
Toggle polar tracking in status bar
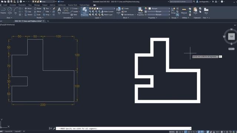click(189, 132)
